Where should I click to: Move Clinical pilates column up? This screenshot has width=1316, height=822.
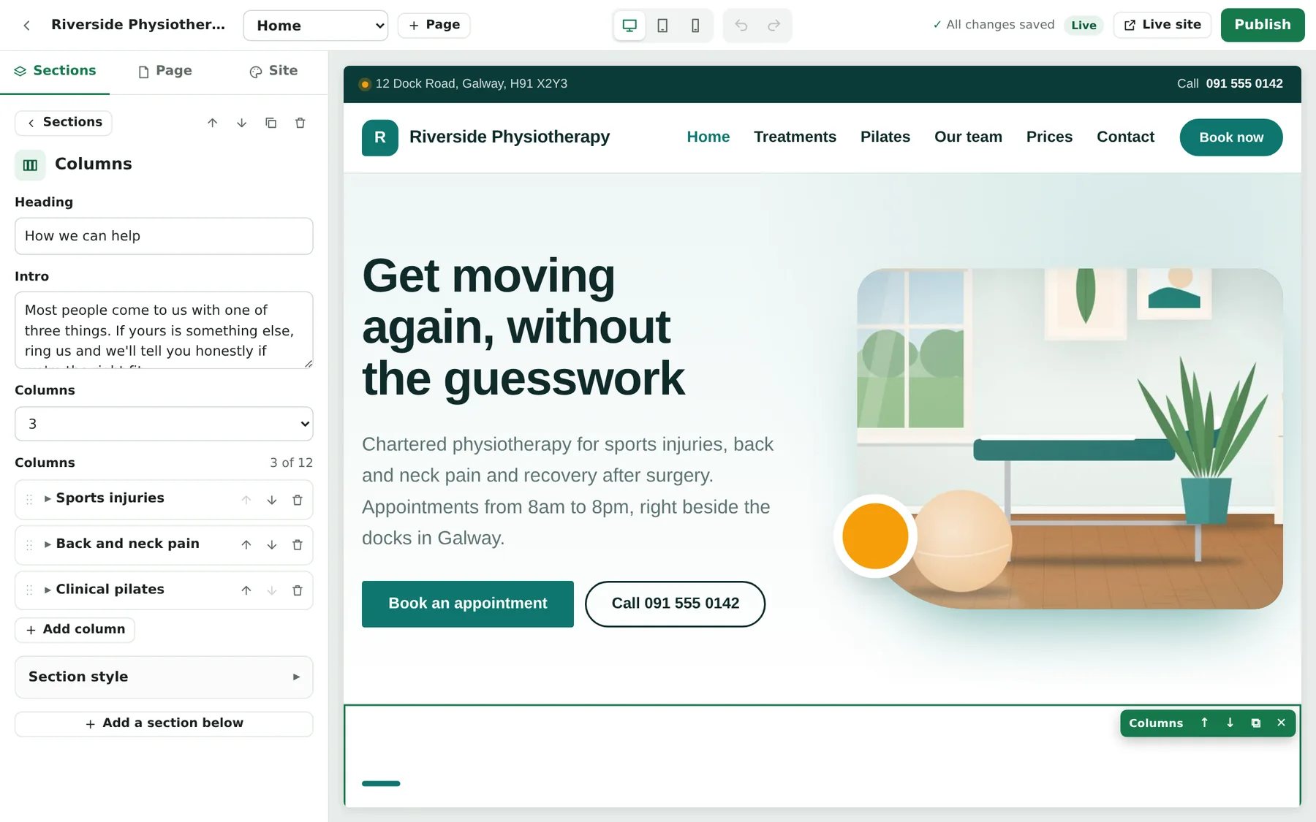click(x=246, y=590)
